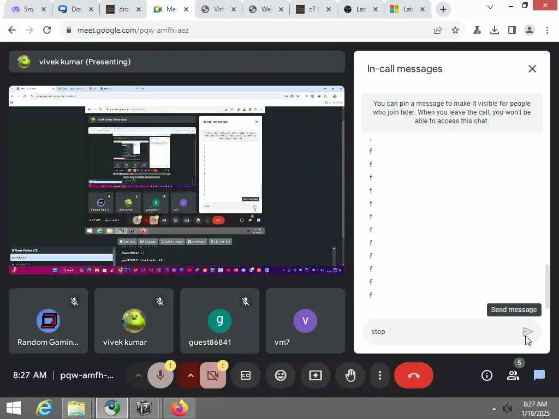Select the Random Gaming participant tile
This screenshot has height=419, width=559.
(x=48, y=321)
